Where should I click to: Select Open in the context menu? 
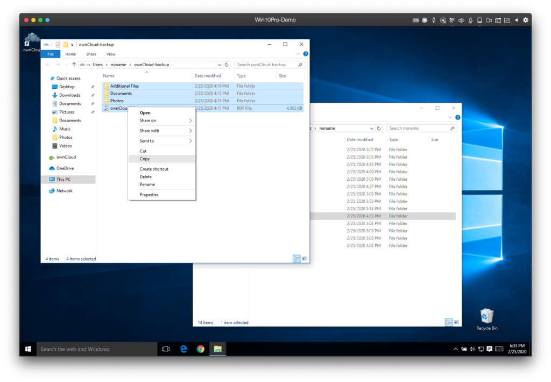click(161, 113)
